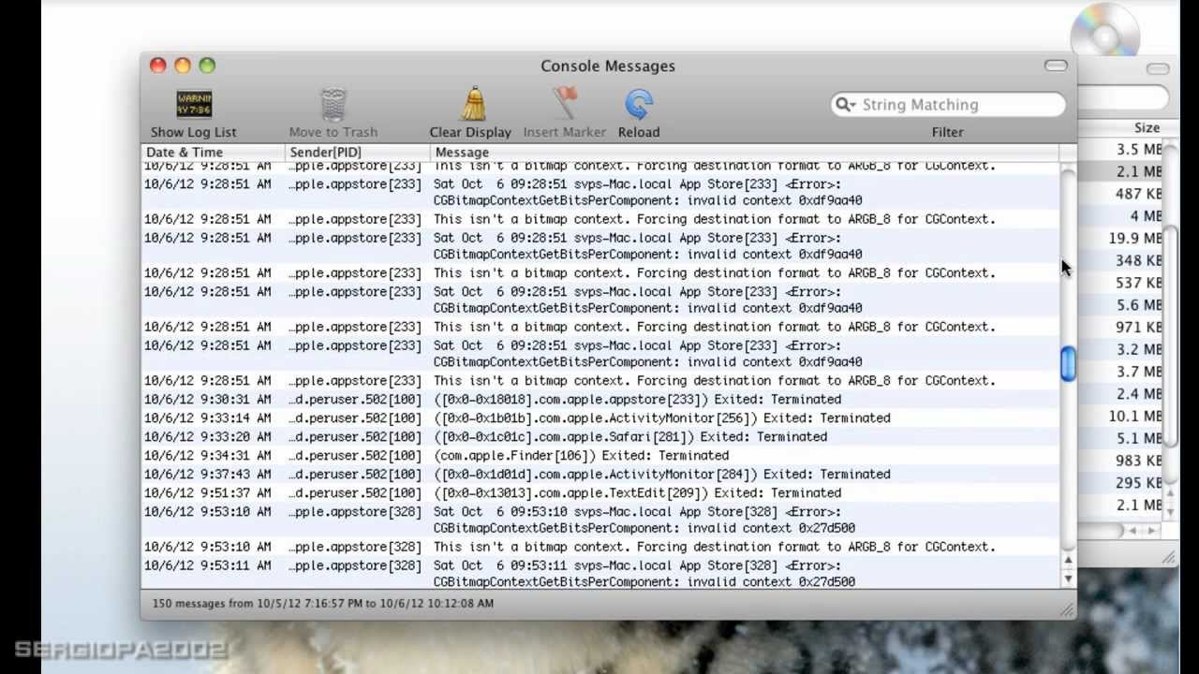Click the 9:53:11 AM timestamp cell
1199x674 pixels.
tap(208, 565)
